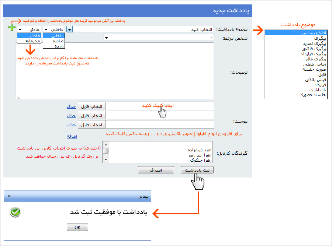Choose وارده in the type list
Viewport: 332px width, 246px height.
(x=54, y=46)
